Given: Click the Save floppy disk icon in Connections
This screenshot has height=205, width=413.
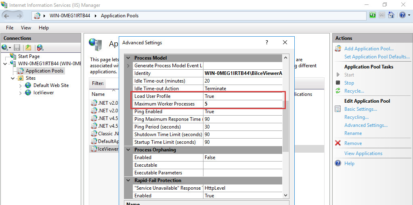Looking at the screenshot, I should click(17, 48).
